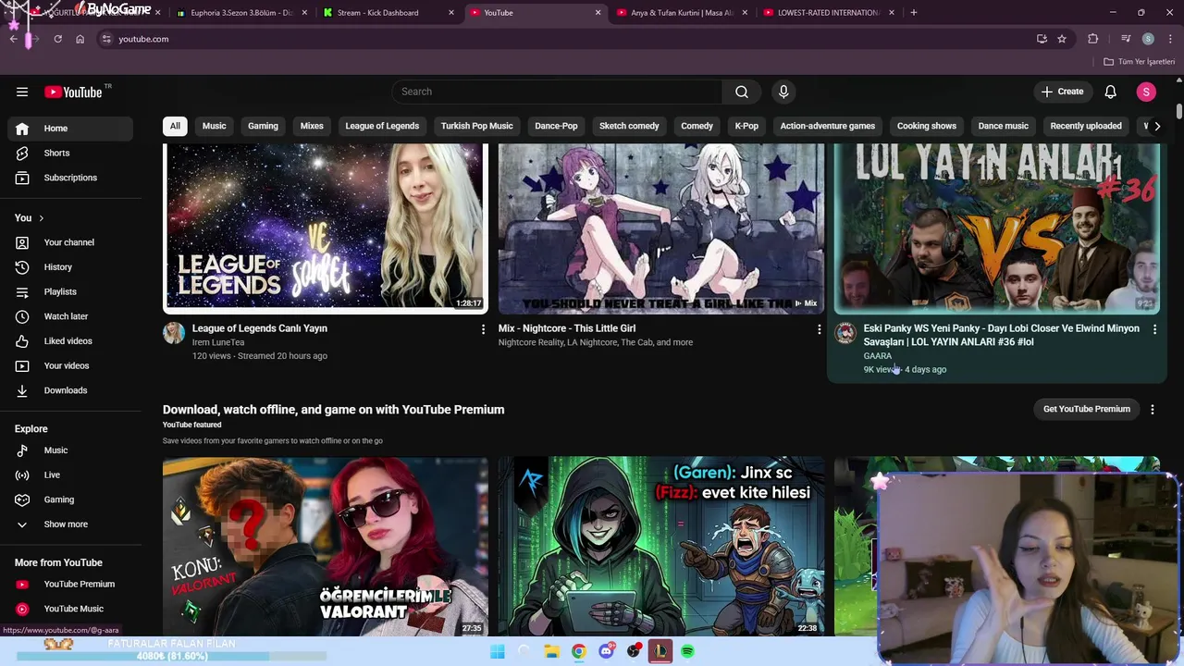Open a new browser tab
The height and width of the screenshot is (666, 1184).
pos(914,13)
